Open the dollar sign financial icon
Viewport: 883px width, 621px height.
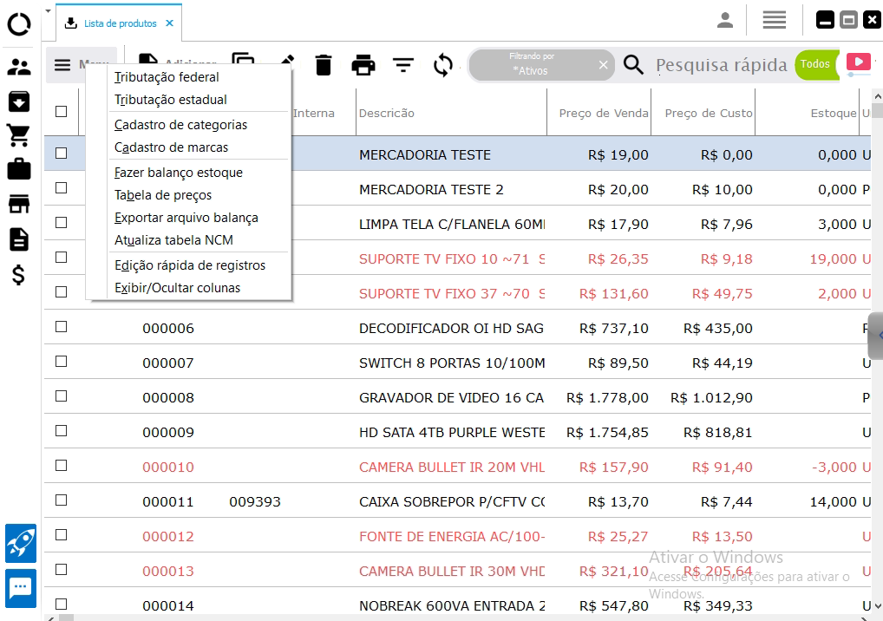[x=19, y=276]
